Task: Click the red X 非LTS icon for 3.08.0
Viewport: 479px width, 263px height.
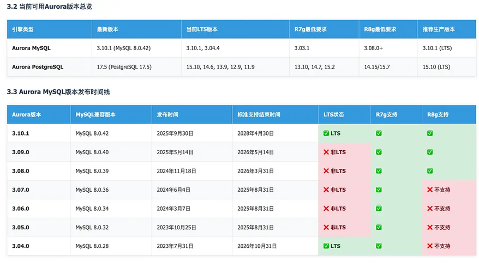Action: pos(326,171)
